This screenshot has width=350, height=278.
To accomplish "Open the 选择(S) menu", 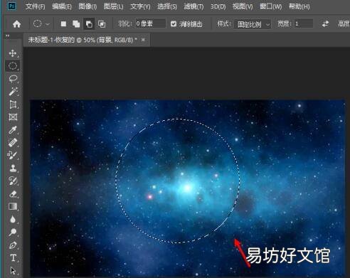I will 167,6.
